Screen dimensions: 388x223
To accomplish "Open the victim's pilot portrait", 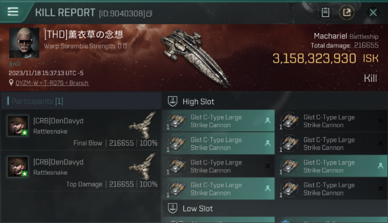I will [24, 43].
